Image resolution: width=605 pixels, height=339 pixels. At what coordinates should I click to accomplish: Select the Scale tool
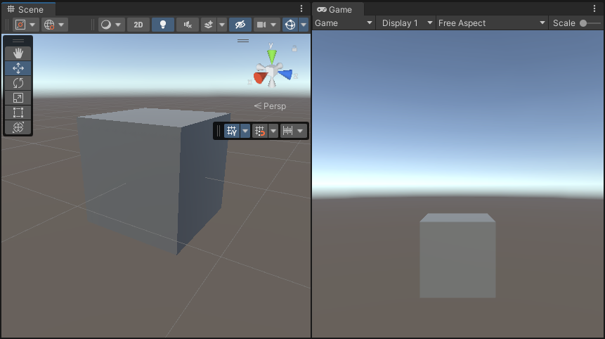click(x=18, y=98)
